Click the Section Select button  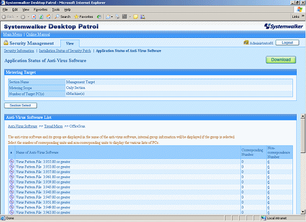click(x=21, y=105)
